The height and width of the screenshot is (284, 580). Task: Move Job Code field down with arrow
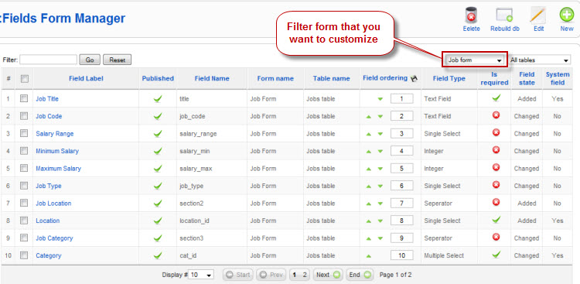380,116
